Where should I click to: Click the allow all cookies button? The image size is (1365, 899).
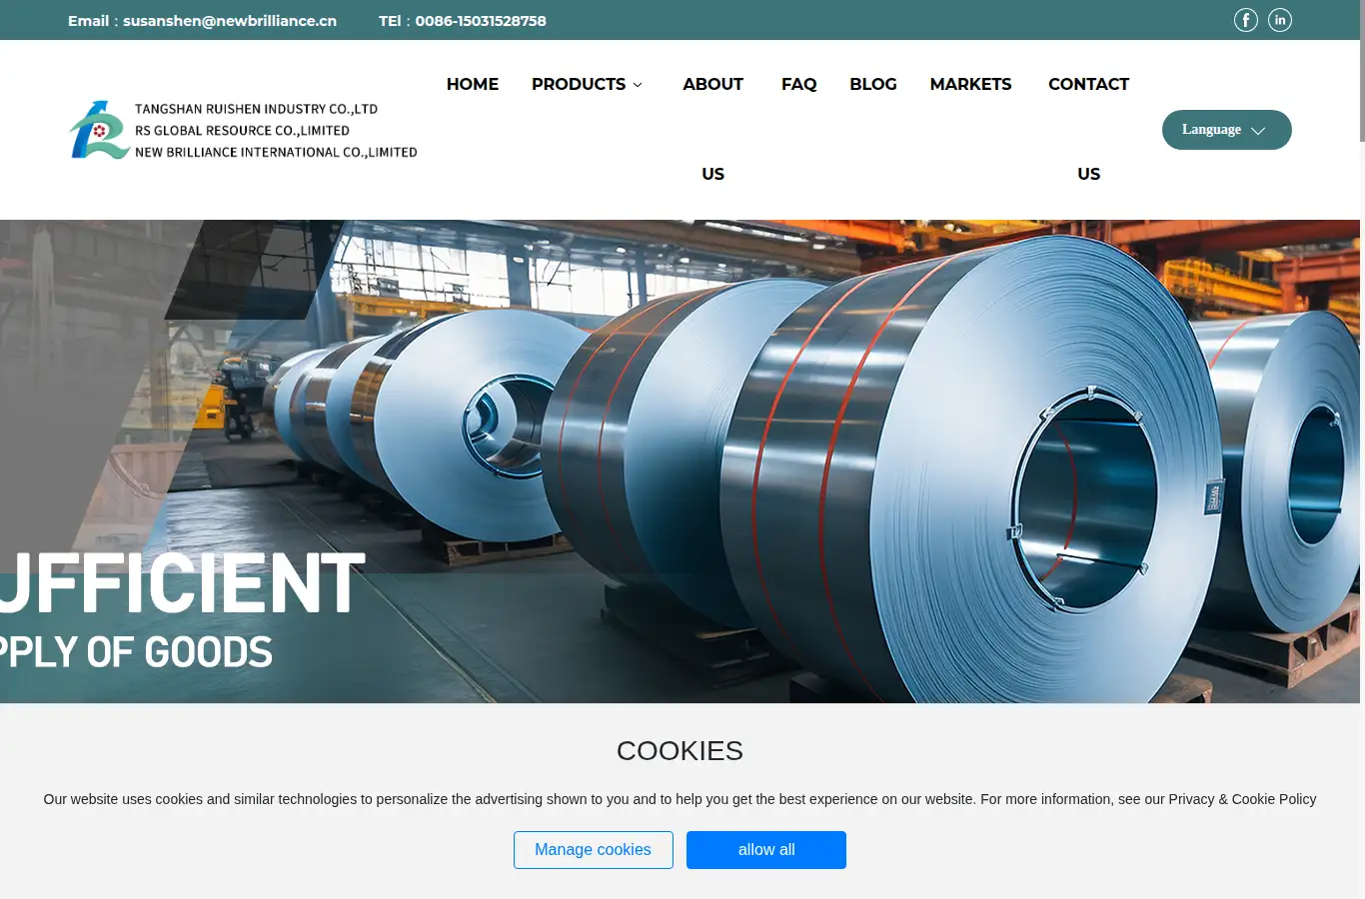click(766, 850)
